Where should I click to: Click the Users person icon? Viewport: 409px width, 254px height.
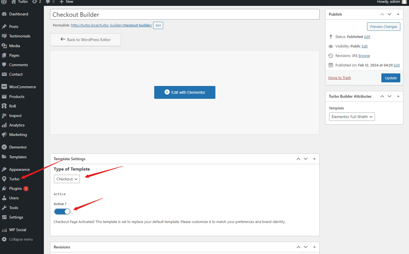pos(4,198)
